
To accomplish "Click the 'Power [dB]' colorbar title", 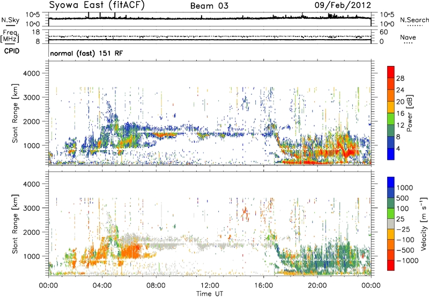I will [409, 113].
